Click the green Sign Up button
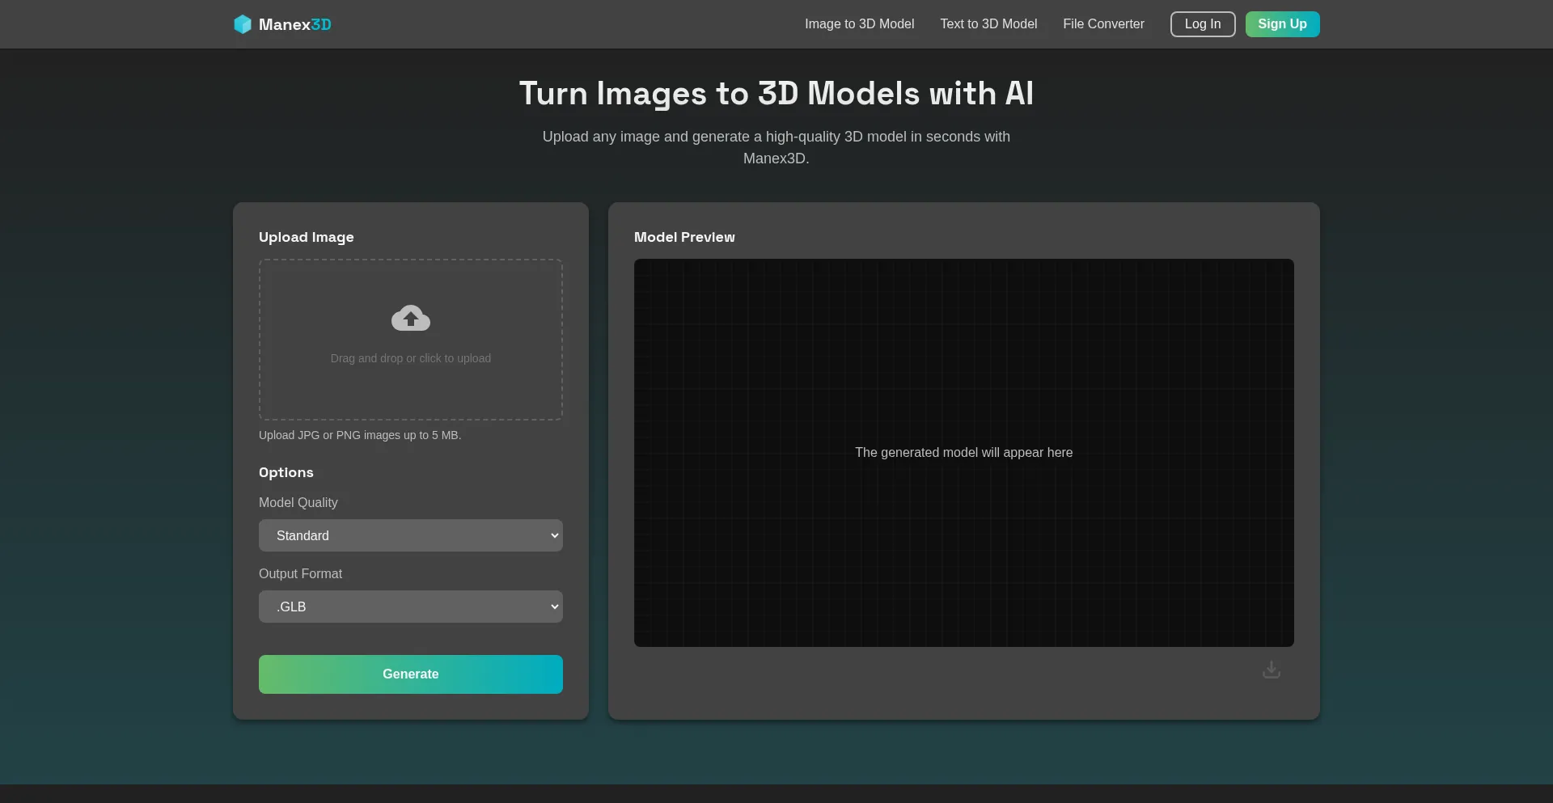Viewport: 1553px width, 803px height. pos(1282,24)
